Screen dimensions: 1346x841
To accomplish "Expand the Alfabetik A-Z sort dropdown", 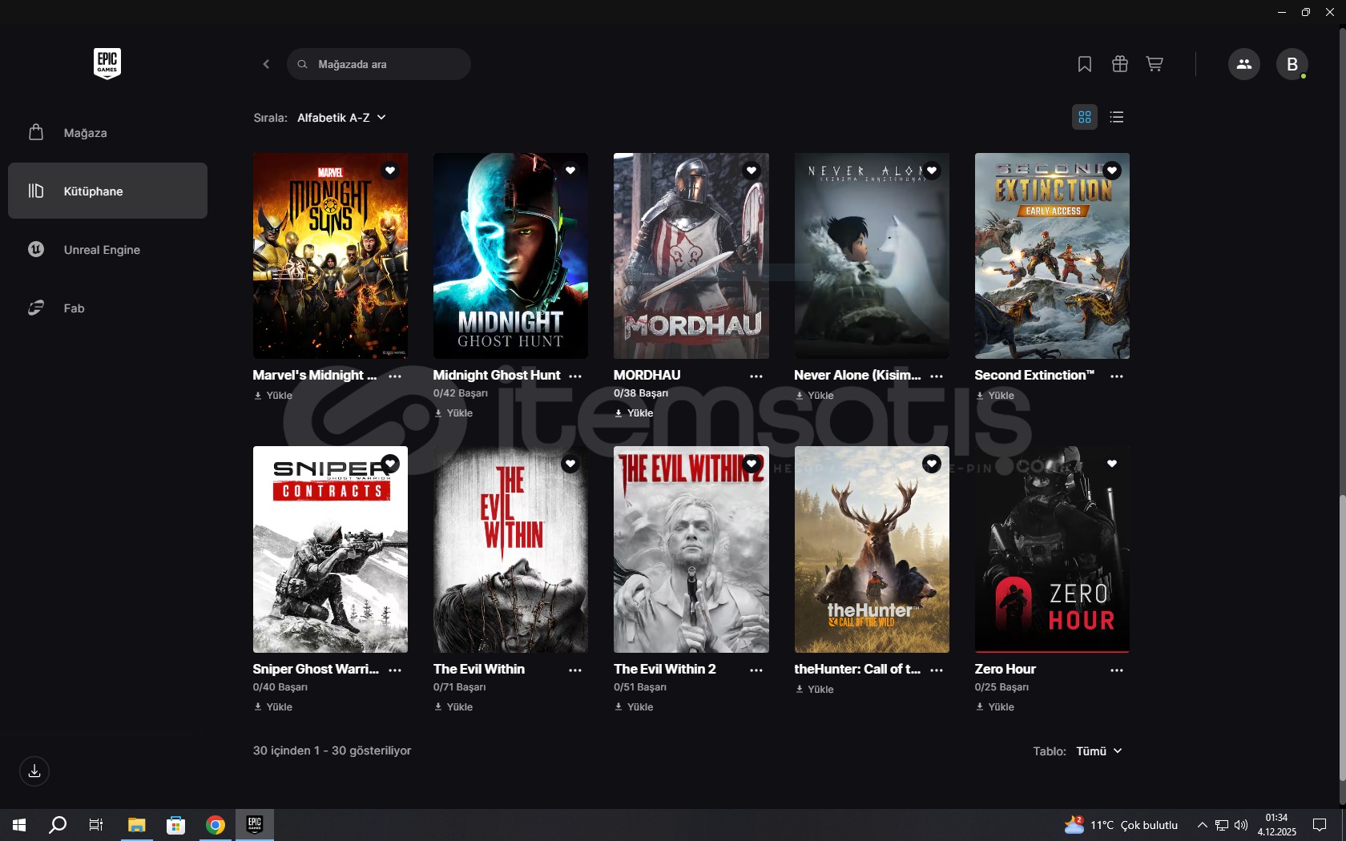I will pos(342,118).
